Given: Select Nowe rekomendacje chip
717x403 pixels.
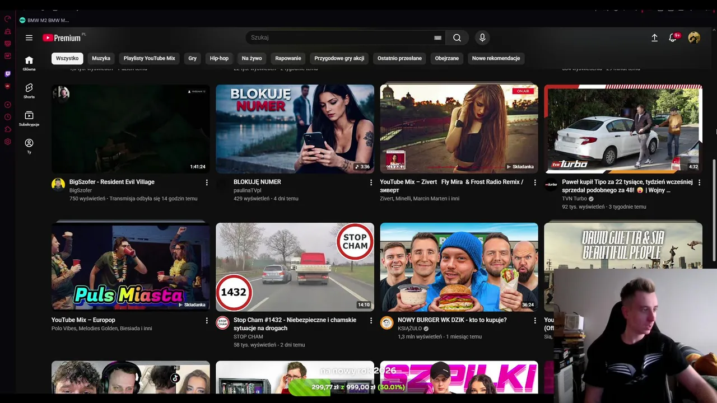Looking at the screenshot, I should pos(496,58).
